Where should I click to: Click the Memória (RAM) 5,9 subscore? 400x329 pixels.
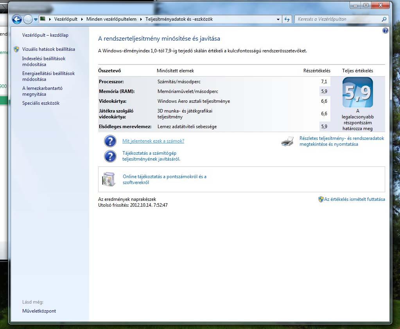tap(324, 91)
